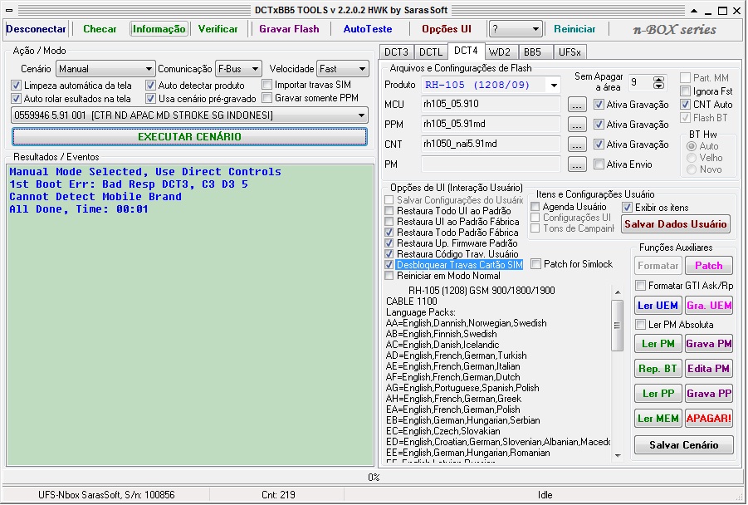Open Opções UI in the toolbar
This screenshot has height=505, width=748.
point(447,29)
